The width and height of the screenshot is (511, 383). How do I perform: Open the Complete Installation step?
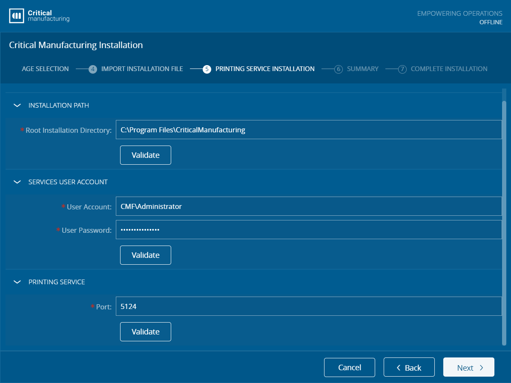click(449, 69)
